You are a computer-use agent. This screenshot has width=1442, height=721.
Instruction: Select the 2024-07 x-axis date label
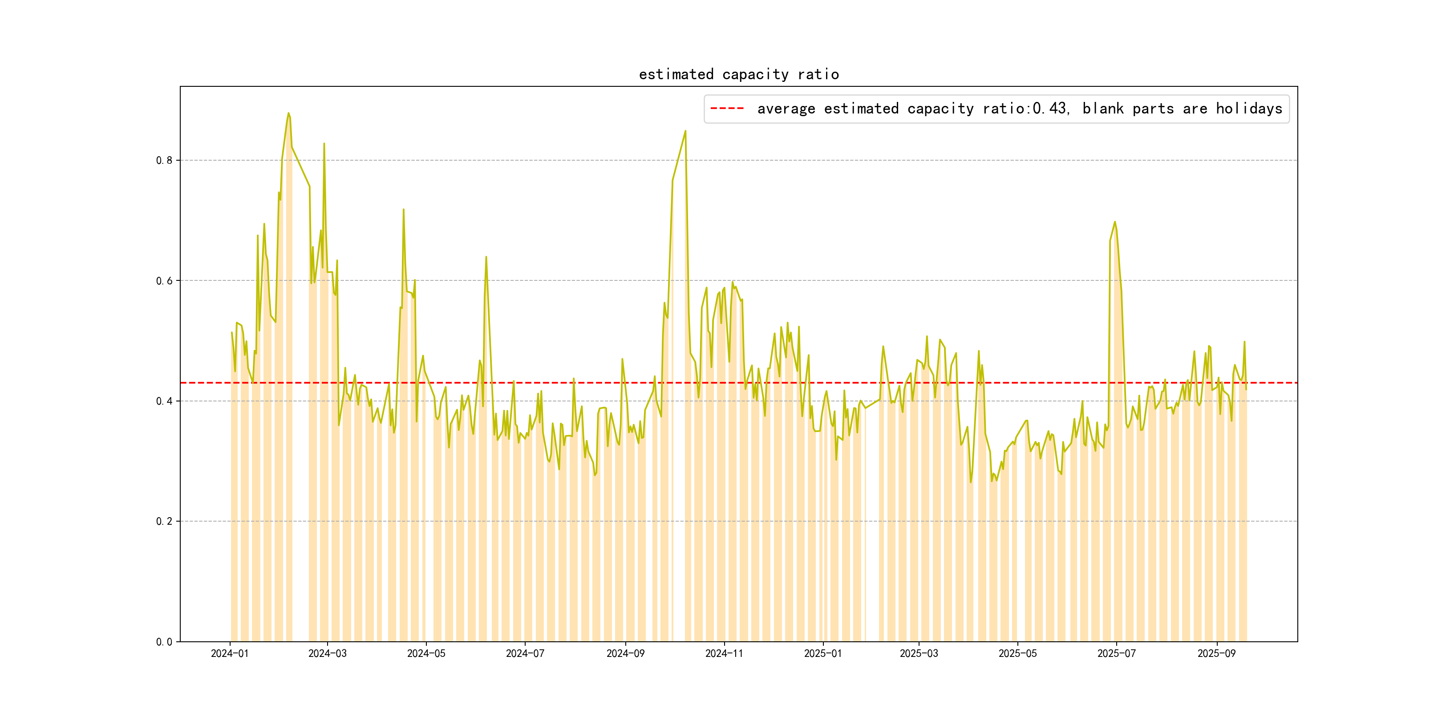[525, 654]
